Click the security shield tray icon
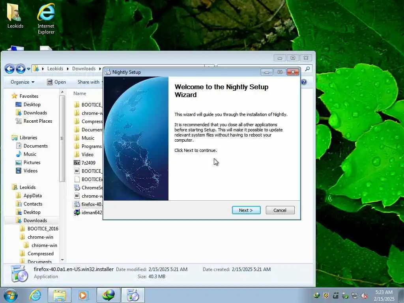The image size is (404, 303). pyautogui.click(x=326, y=296)
